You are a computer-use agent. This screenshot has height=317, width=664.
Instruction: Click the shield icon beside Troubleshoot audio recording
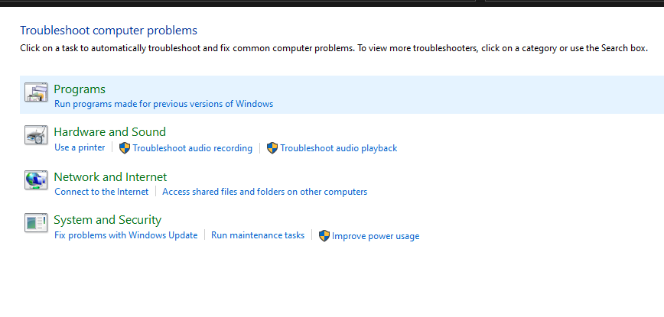point(125,148)
